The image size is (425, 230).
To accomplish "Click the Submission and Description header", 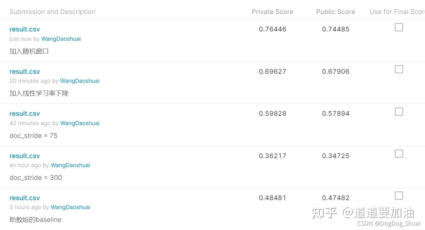I will pos(52,12).
